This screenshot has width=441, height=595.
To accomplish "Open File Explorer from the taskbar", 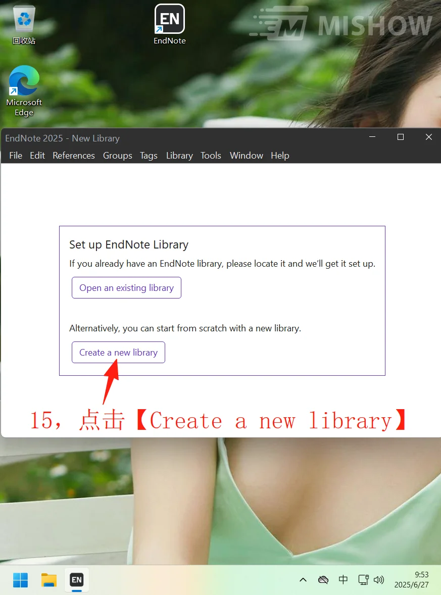I will (48, 580).
